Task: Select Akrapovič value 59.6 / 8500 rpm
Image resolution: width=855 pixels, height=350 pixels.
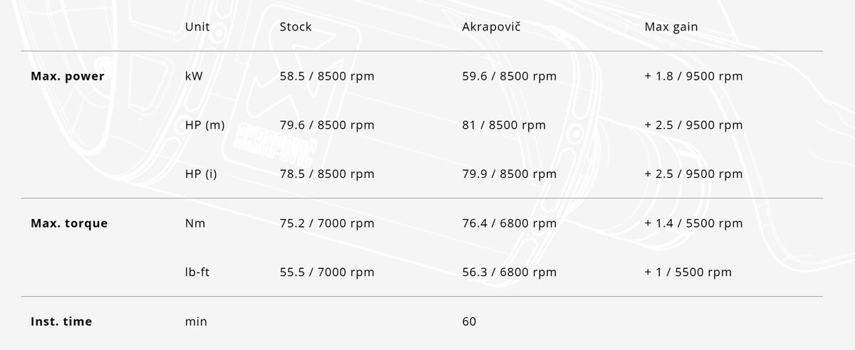Action: pos(509,76)
